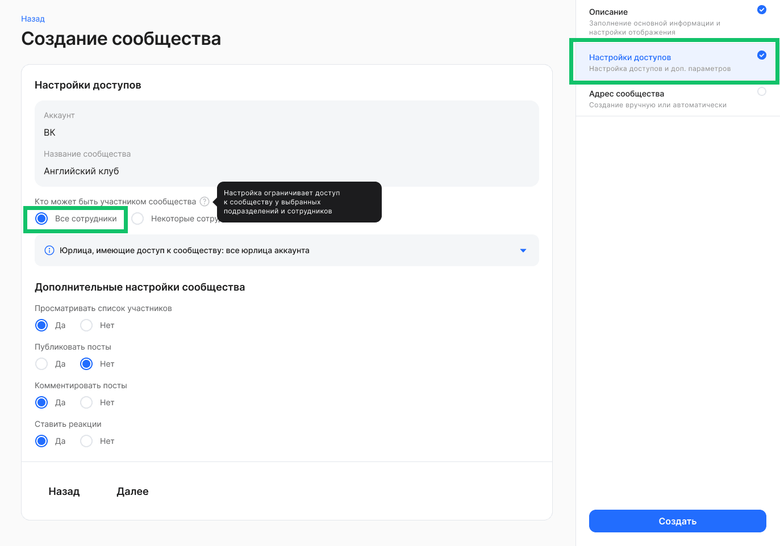Enable Да for Публиковать посты

click(41, 364)
